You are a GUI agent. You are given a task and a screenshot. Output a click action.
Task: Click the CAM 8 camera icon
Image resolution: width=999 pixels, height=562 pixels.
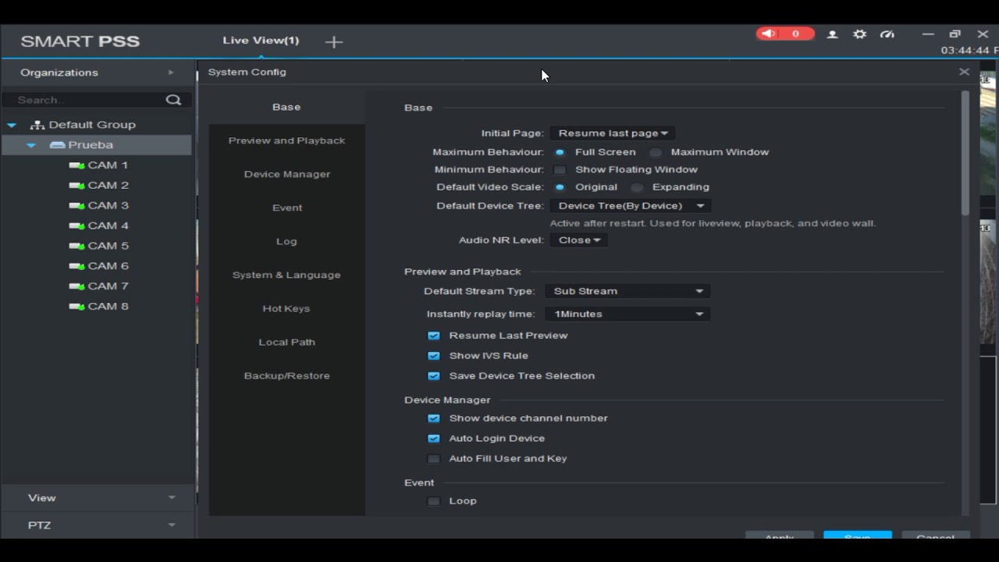click(76, 307)
